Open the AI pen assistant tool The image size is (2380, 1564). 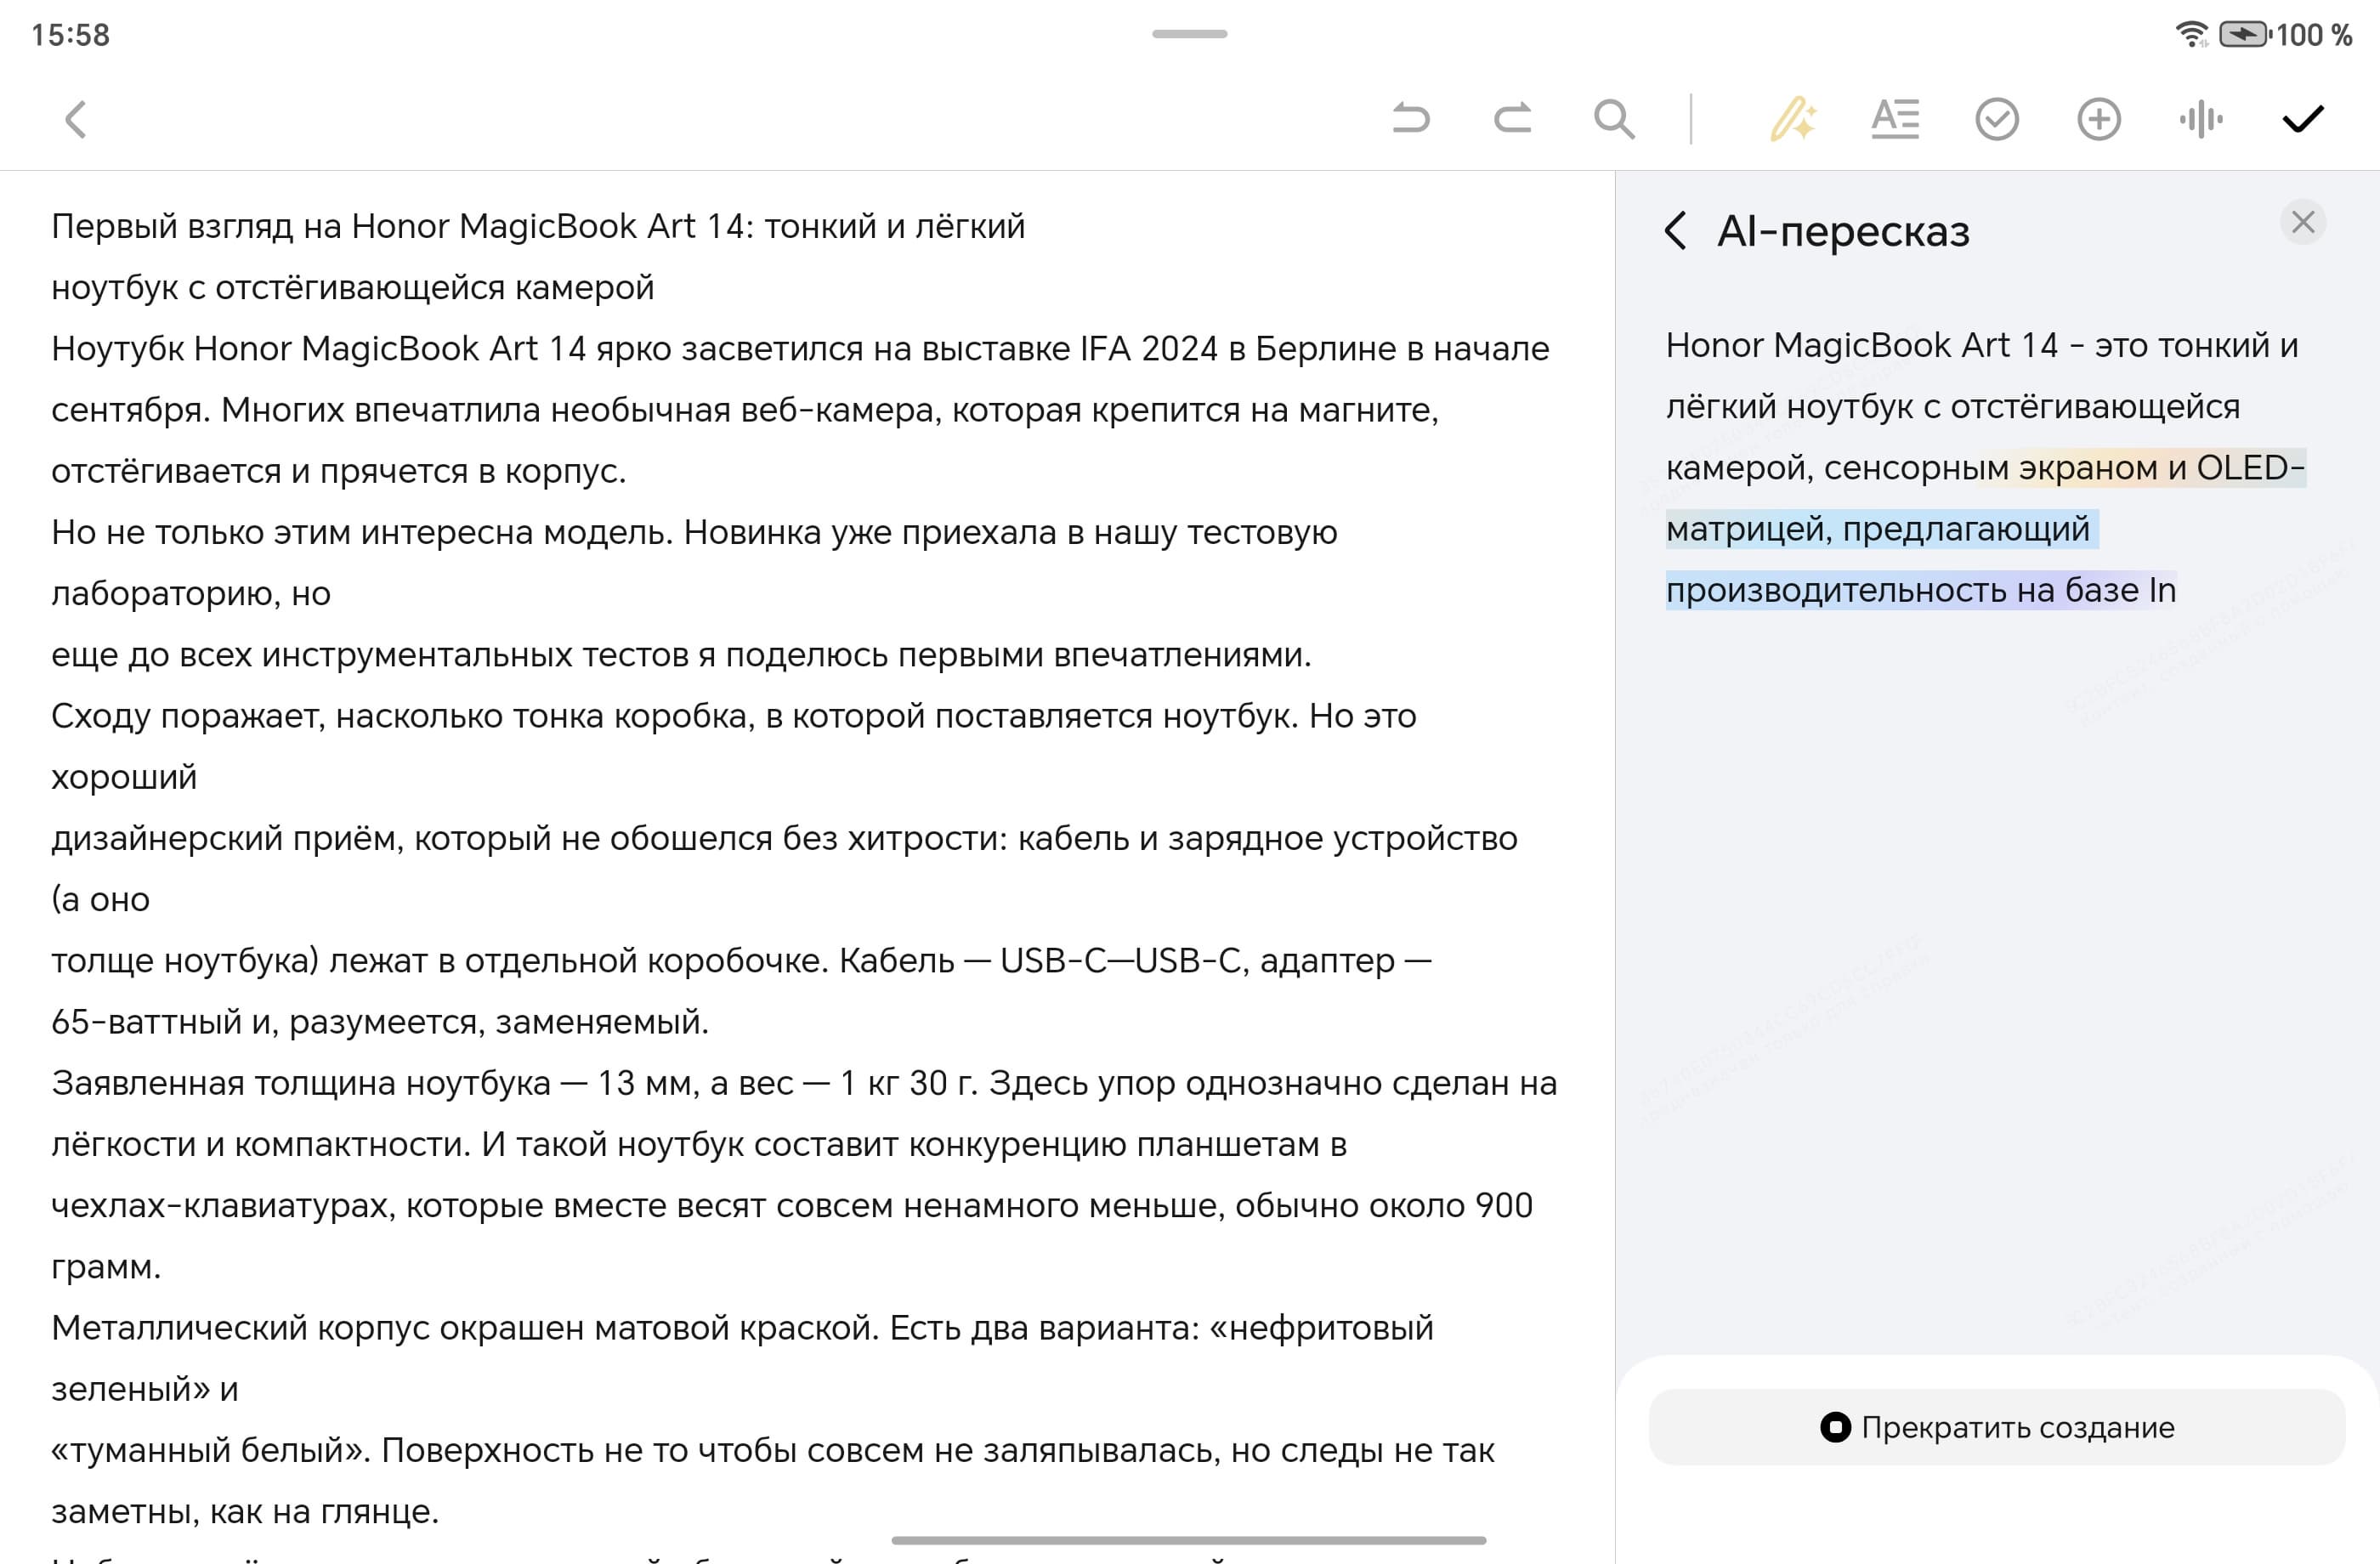point(1793,119)
